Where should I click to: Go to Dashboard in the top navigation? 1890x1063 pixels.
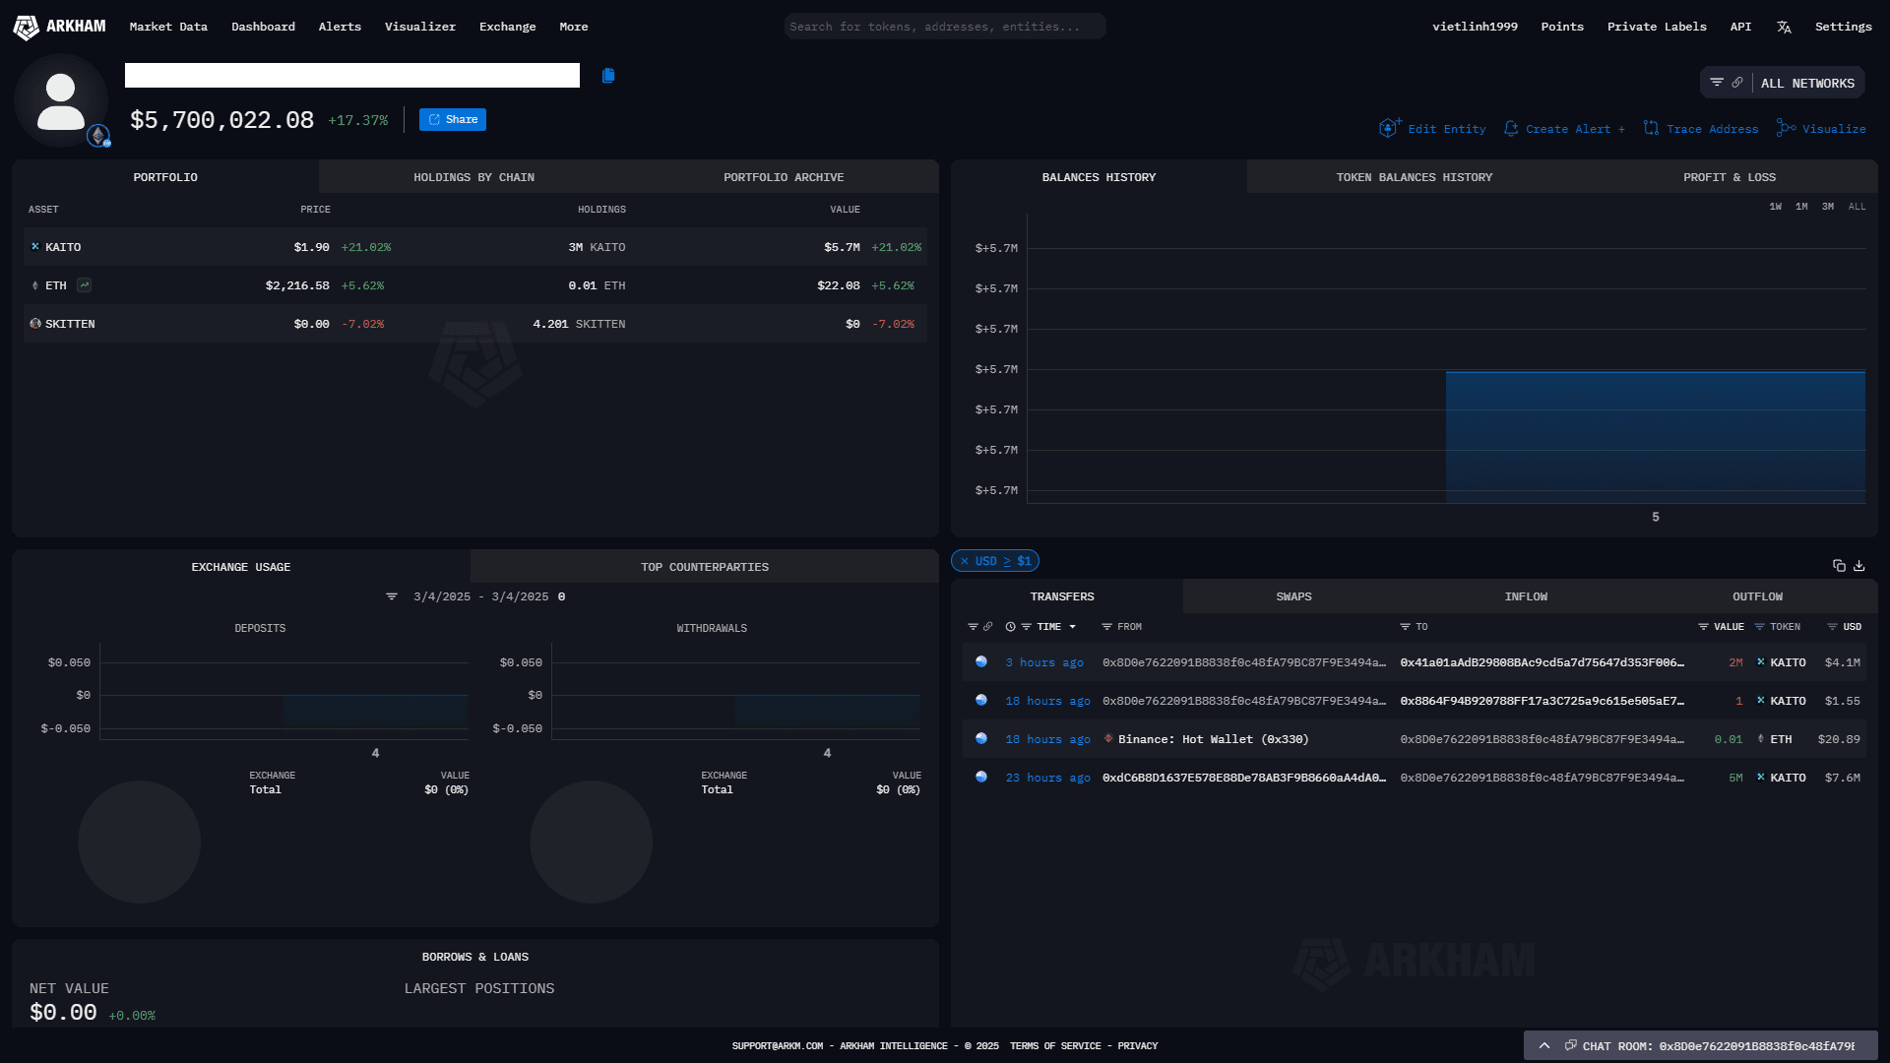pos(263,27)
